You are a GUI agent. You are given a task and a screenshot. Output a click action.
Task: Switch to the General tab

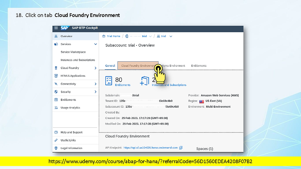click(110, 66)
